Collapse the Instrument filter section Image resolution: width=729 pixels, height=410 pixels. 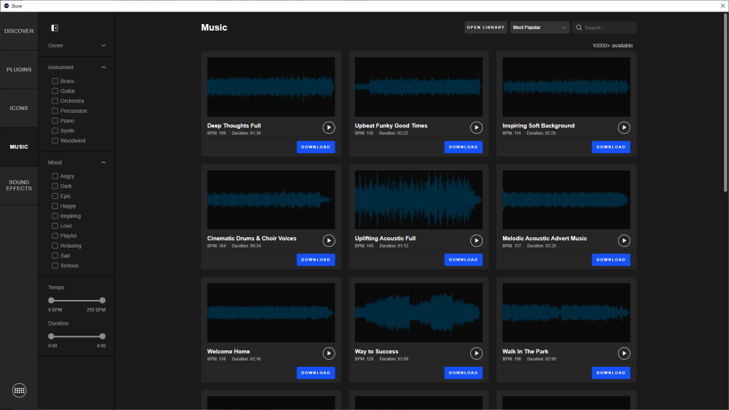(x=104, y=67)
